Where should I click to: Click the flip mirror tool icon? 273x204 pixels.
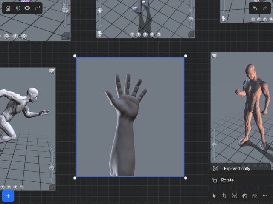point(235,196)
